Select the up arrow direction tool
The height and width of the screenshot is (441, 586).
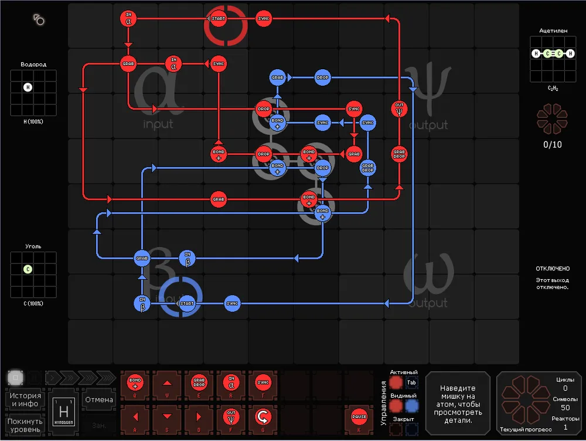(167, 383)
